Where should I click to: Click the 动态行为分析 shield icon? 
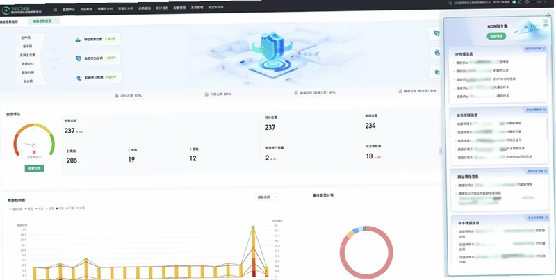tap(79, 58)
